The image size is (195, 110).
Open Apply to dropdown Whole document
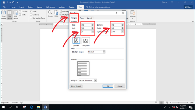click(x=88, y=80)
